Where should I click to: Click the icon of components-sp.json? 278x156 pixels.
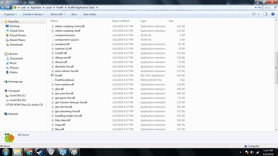point(52,40)
